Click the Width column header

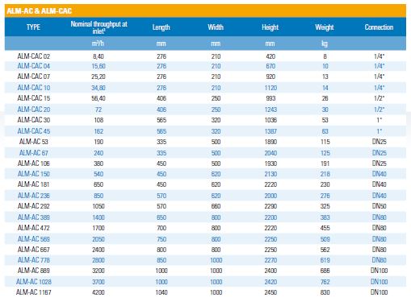(x=216, y=27)
